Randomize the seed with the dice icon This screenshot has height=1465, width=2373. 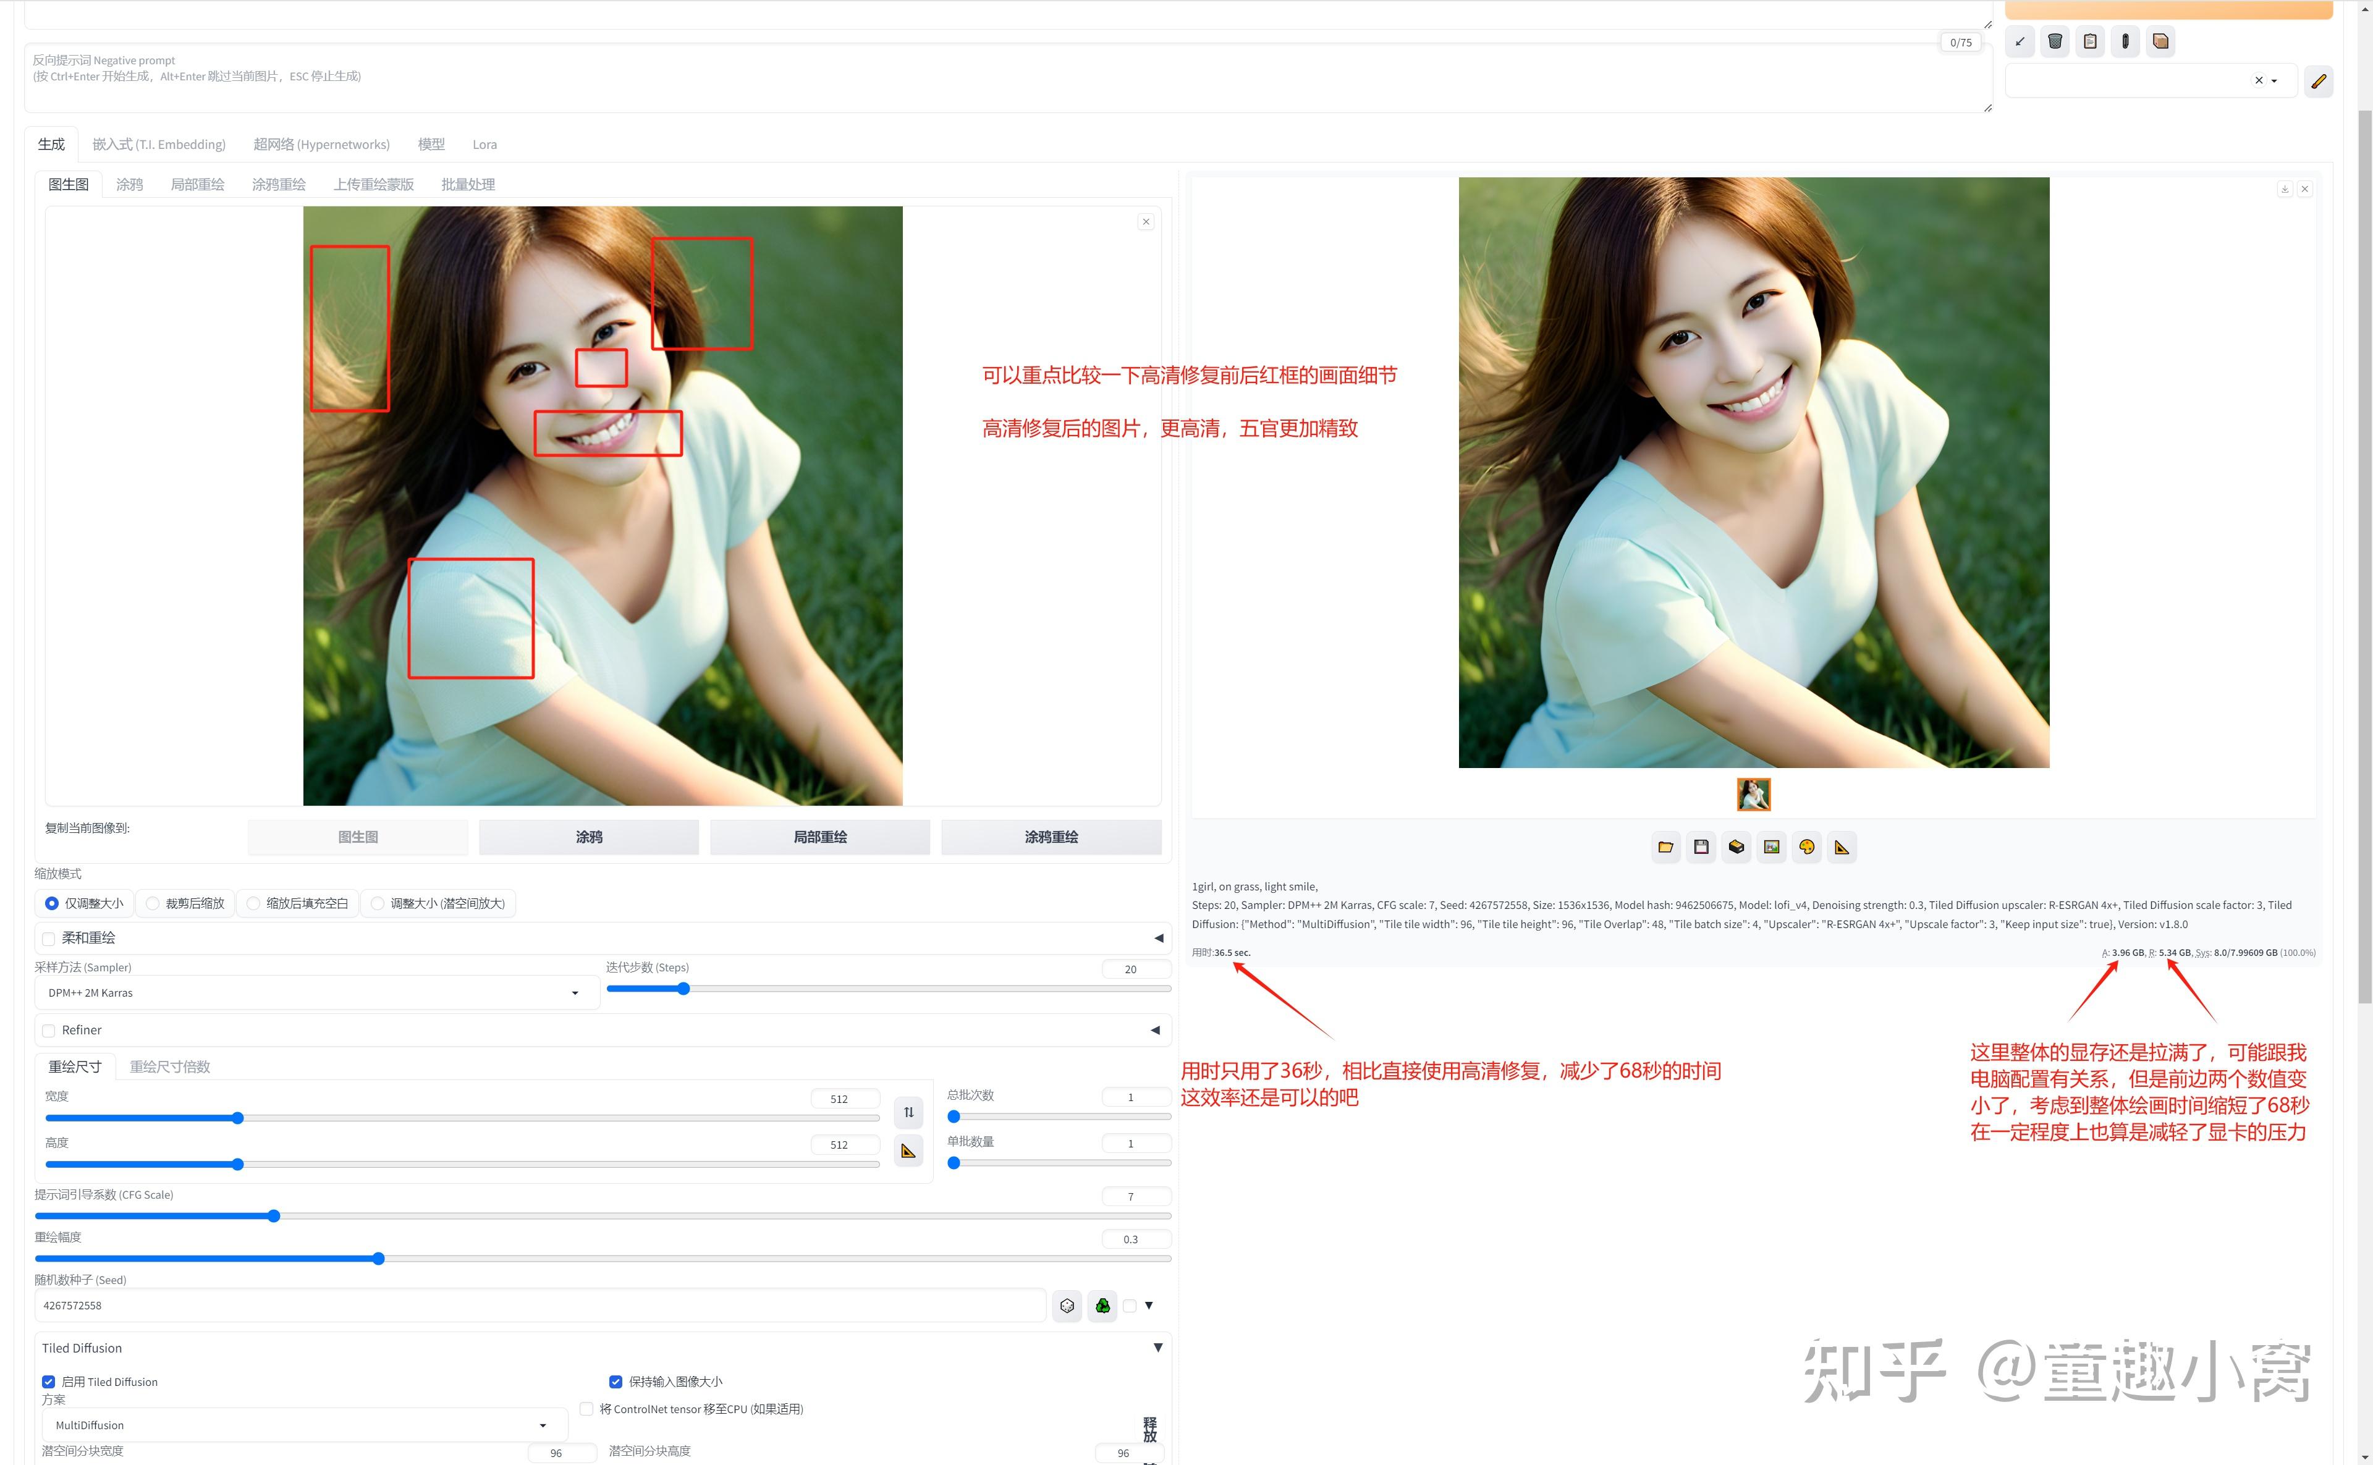[1067, 1305]
